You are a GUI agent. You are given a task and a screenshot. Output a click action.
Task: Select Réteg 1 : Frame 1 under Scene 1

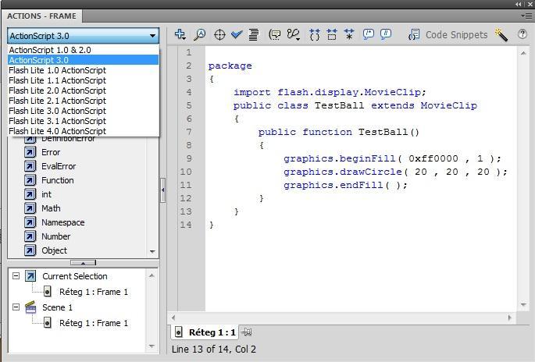(x=94, y=323)
